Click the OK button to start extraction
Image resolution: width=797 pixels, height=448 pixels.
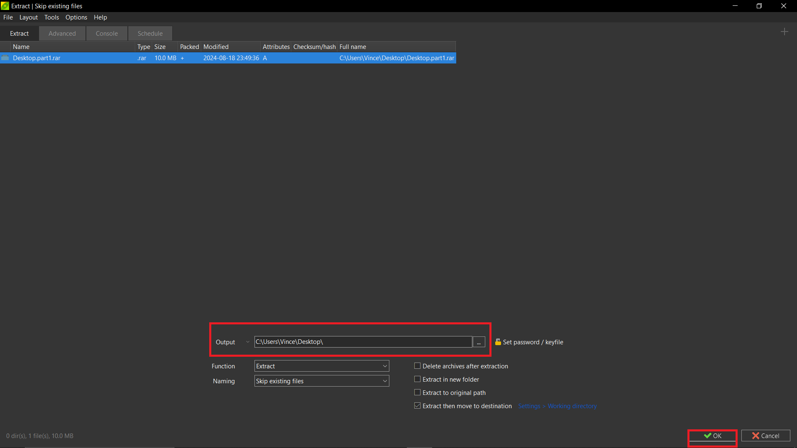pos(712,436)
